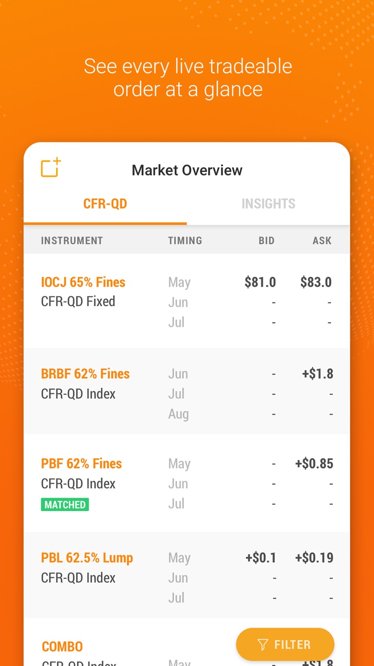Viewport: 374px width, 666px height.
Task: Sort by the TIMING column header
Action: tap(185, 241)
